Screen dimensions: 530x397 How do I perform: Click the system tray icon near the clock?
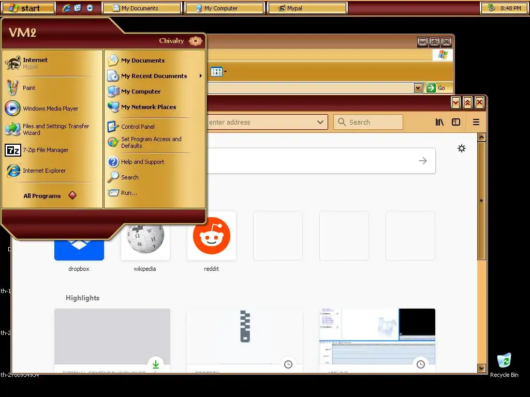coord(492,8)
